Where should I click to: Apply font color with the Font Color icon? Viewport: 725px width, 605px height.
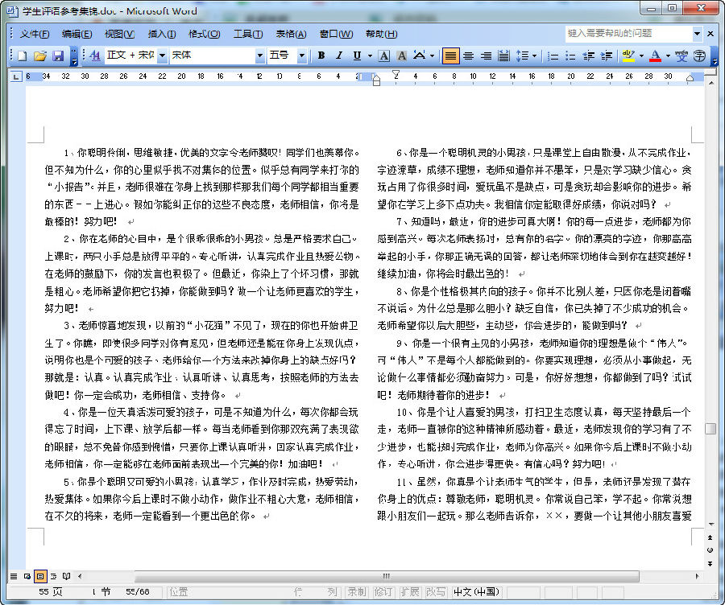(x=655, y=56)
